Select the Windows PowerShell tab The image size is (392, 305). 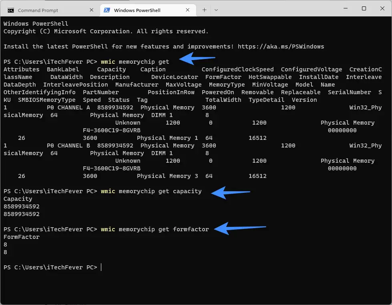(x=148, y=10)
